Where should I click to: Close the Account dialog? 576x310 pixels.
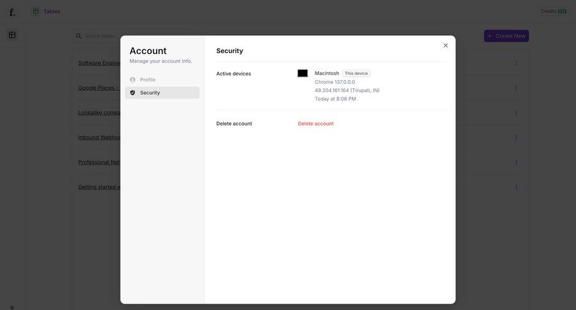(x=445, y=45)
